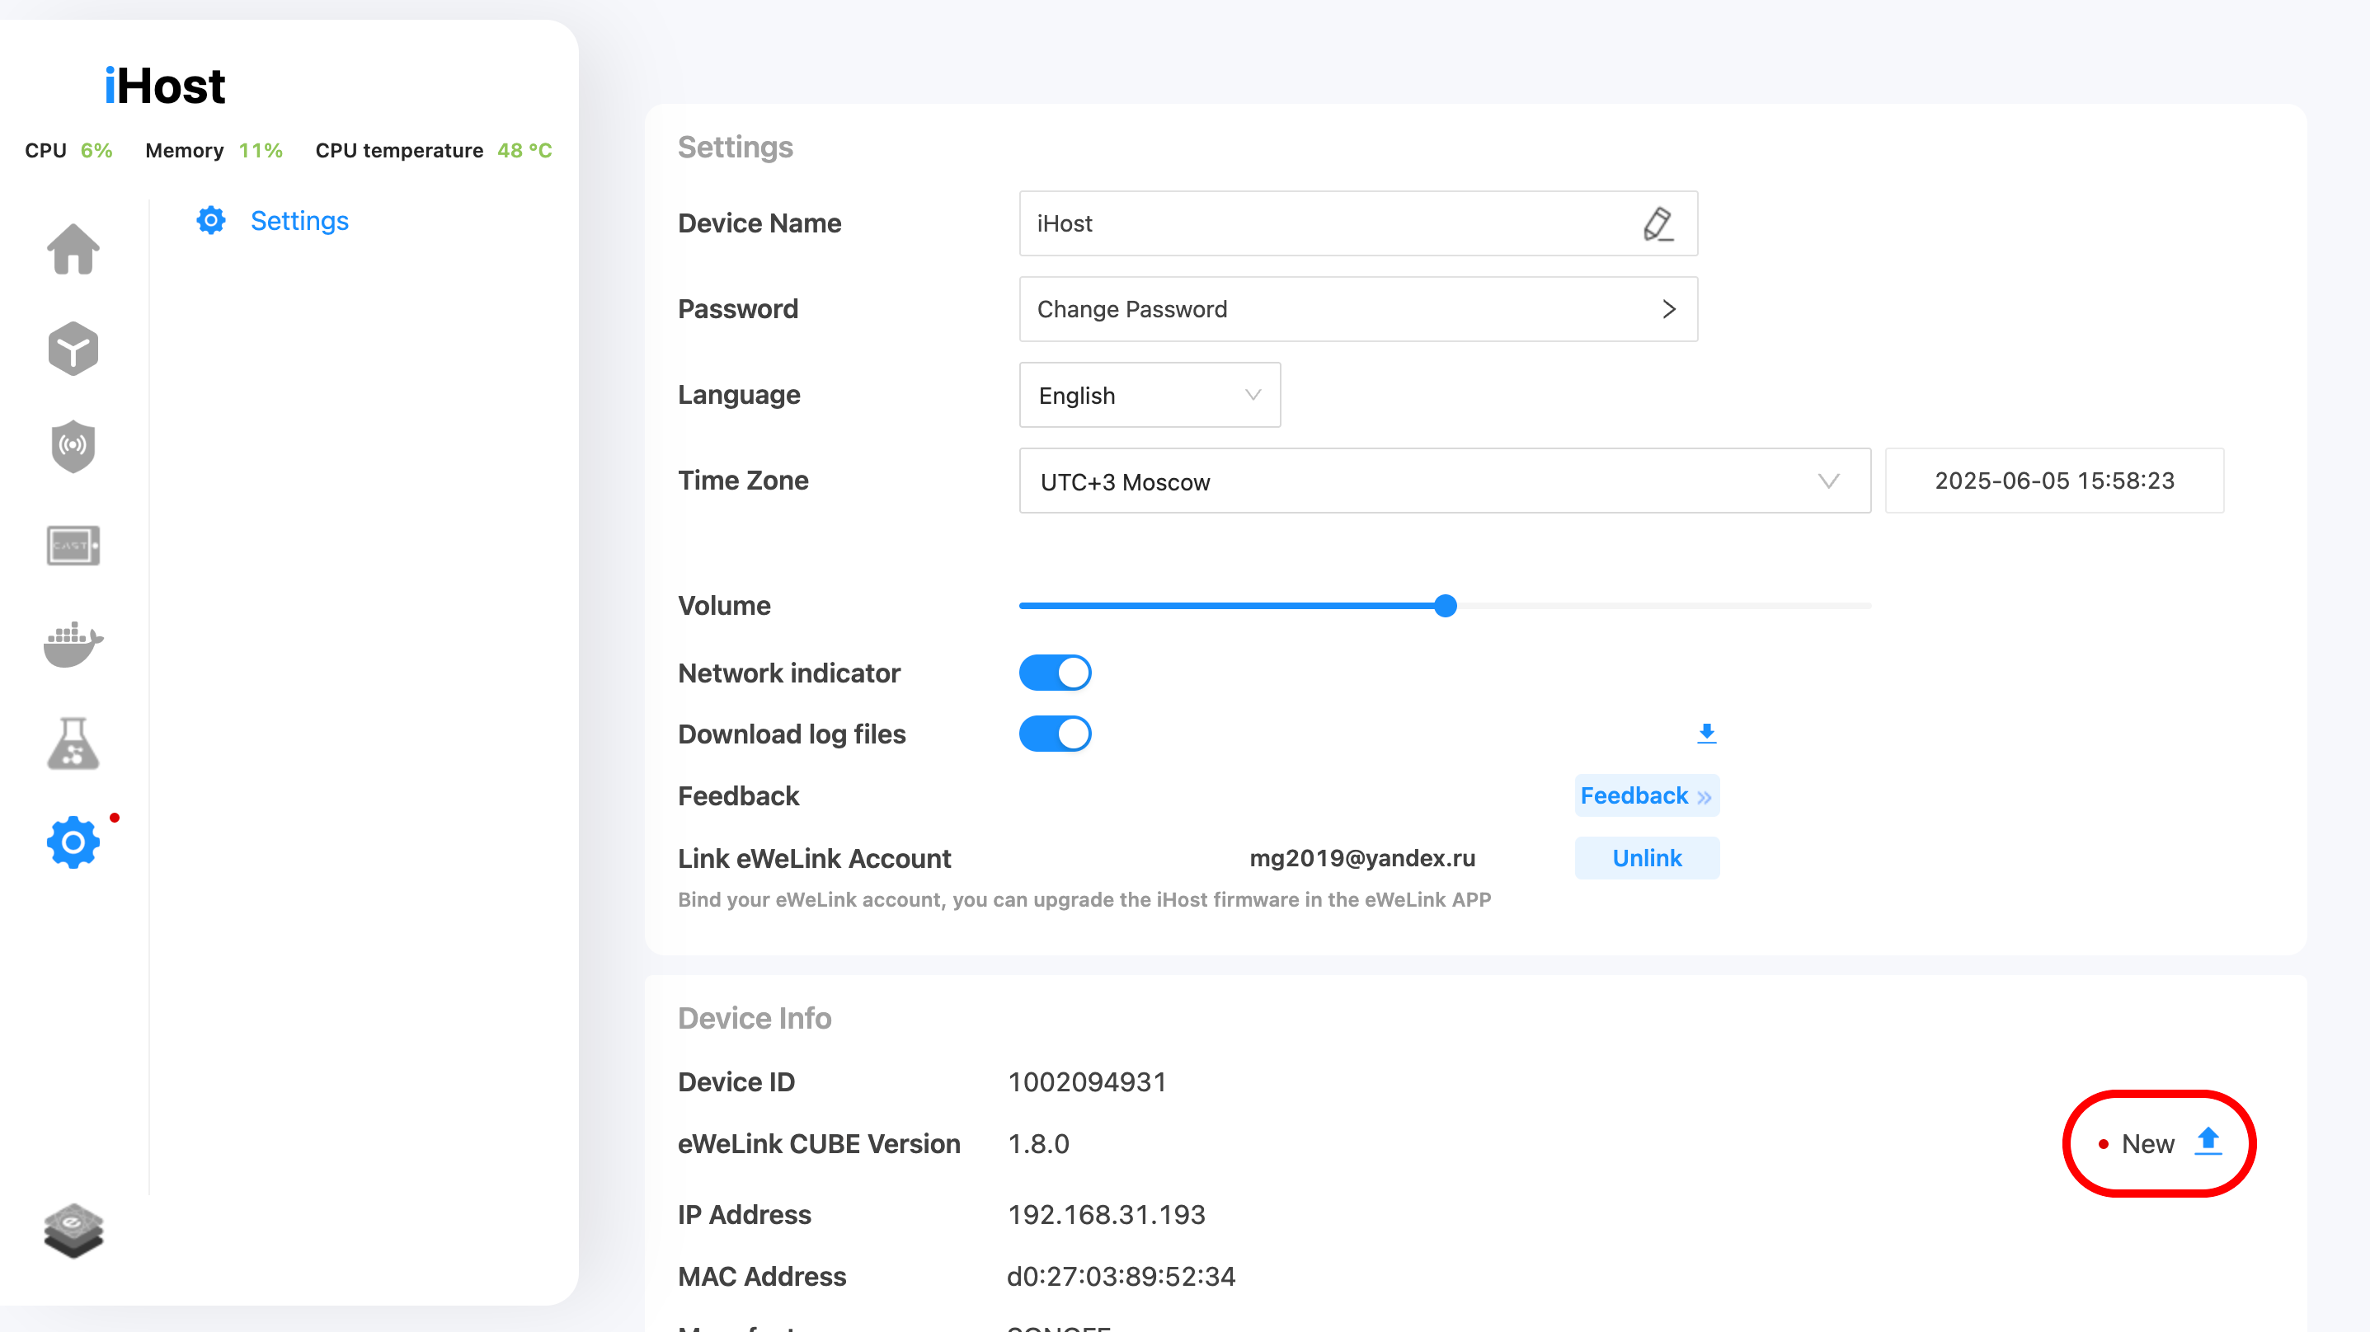
Task: Click CPU usage 6% indicator
Action: tap(69, 150)
